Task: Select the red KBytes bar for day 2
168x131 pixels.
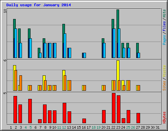Action: (15, 110)
